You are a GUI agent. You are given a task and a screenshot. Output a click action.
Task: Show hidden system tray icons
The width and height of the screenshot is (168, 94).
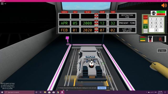(147, 92)
